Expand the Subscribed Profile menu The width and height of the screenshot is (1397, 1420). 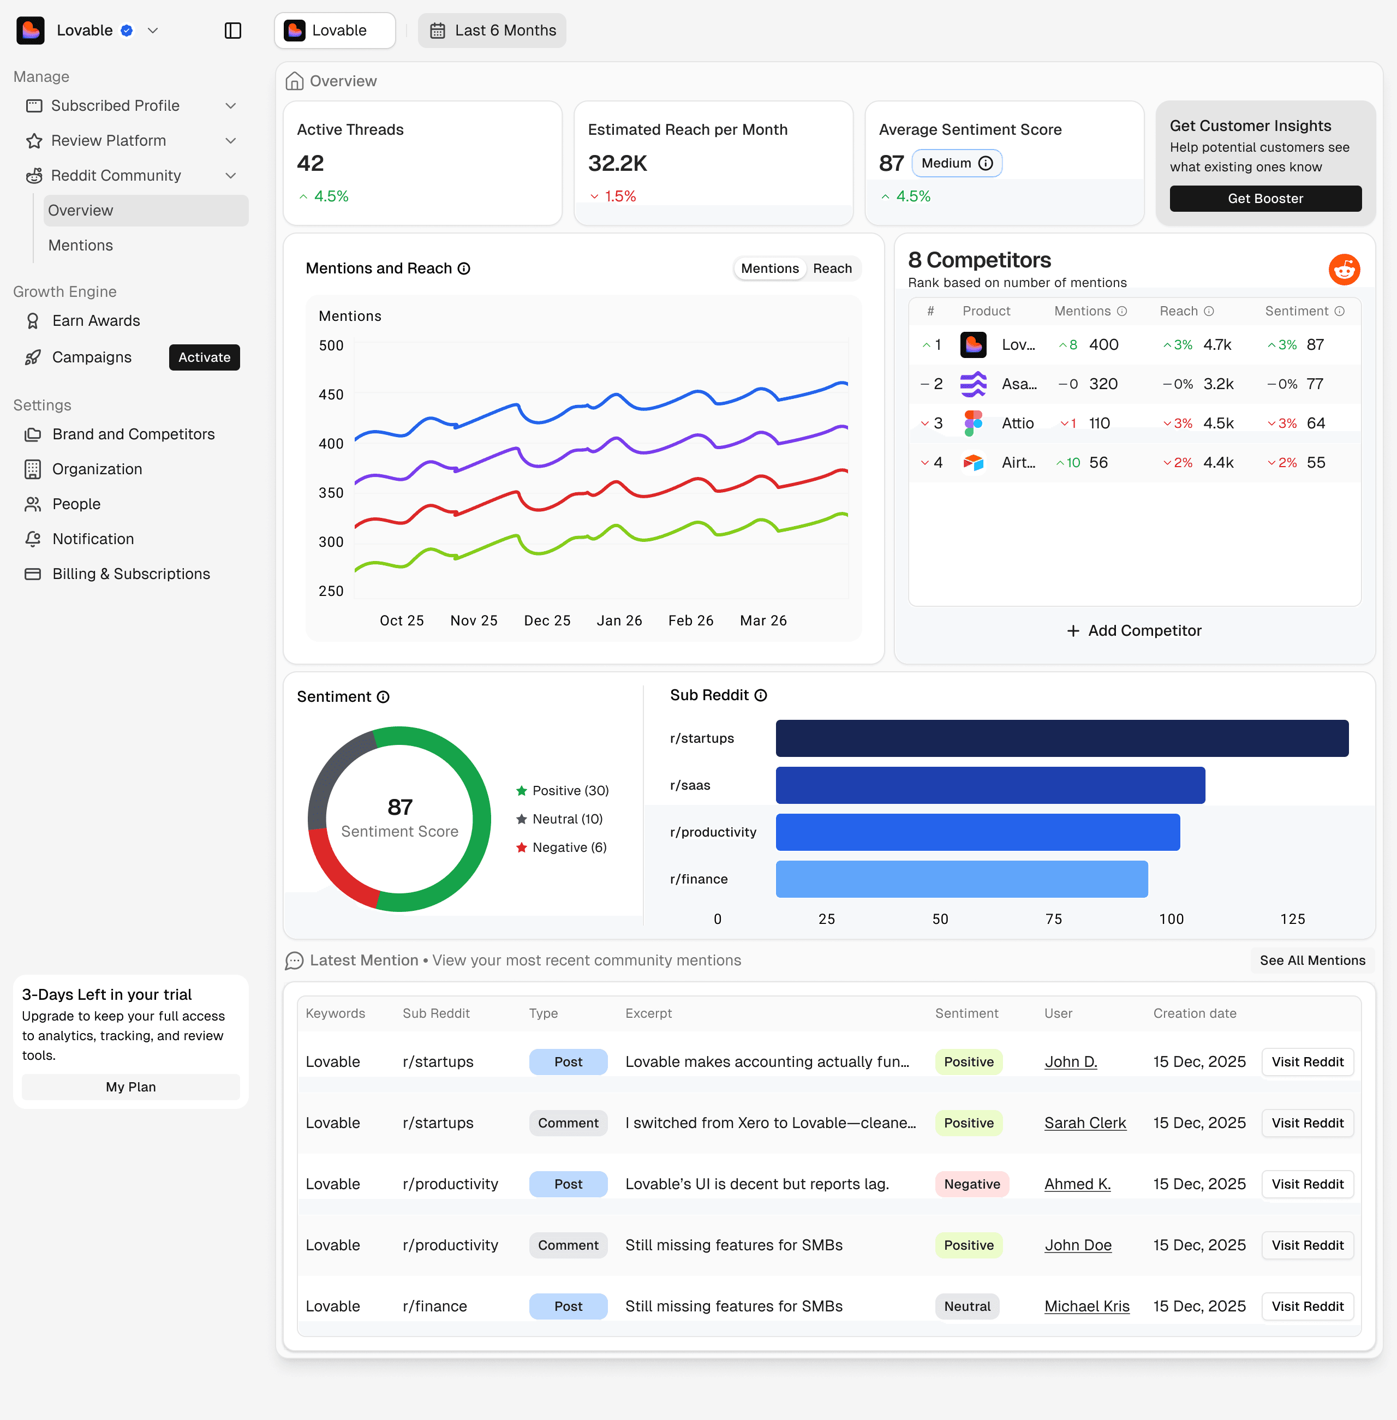point(230,106)
